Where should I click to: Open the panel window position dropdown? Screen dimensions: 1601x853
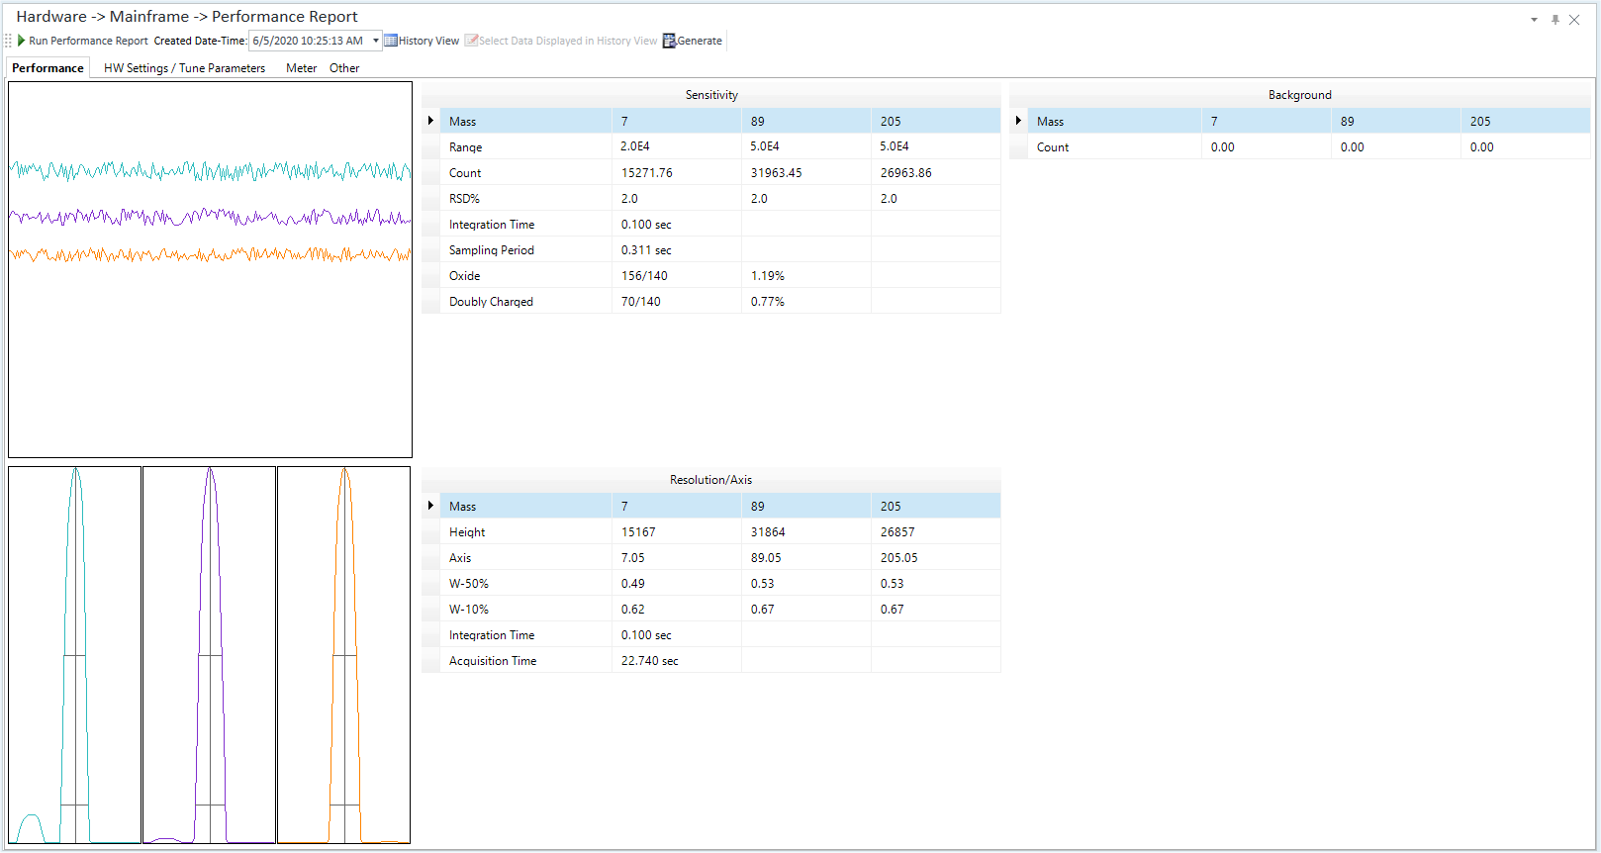[x=1534, y=20]
